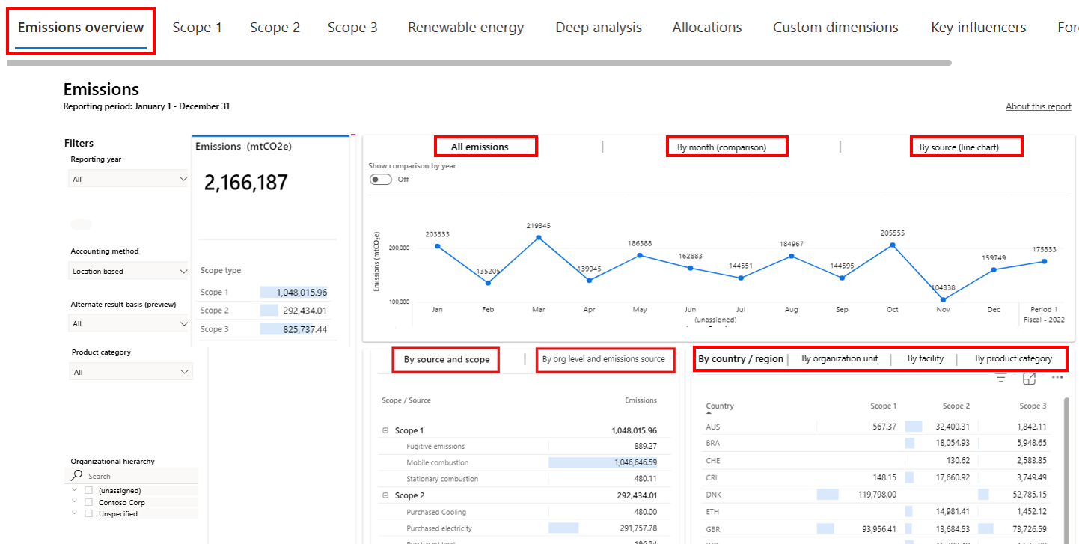
Task: Open the Deep analysis tab
Action: 599,28
